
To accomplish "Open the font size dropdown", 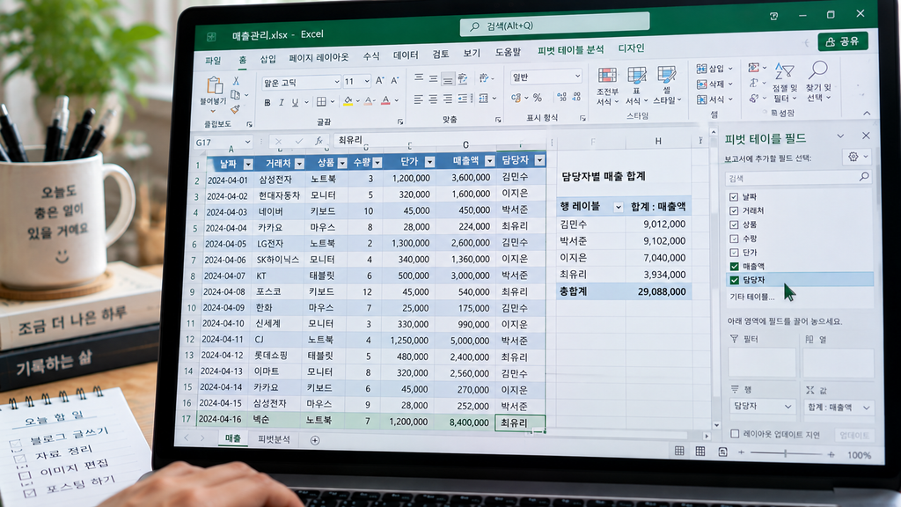I will point(367,81).
